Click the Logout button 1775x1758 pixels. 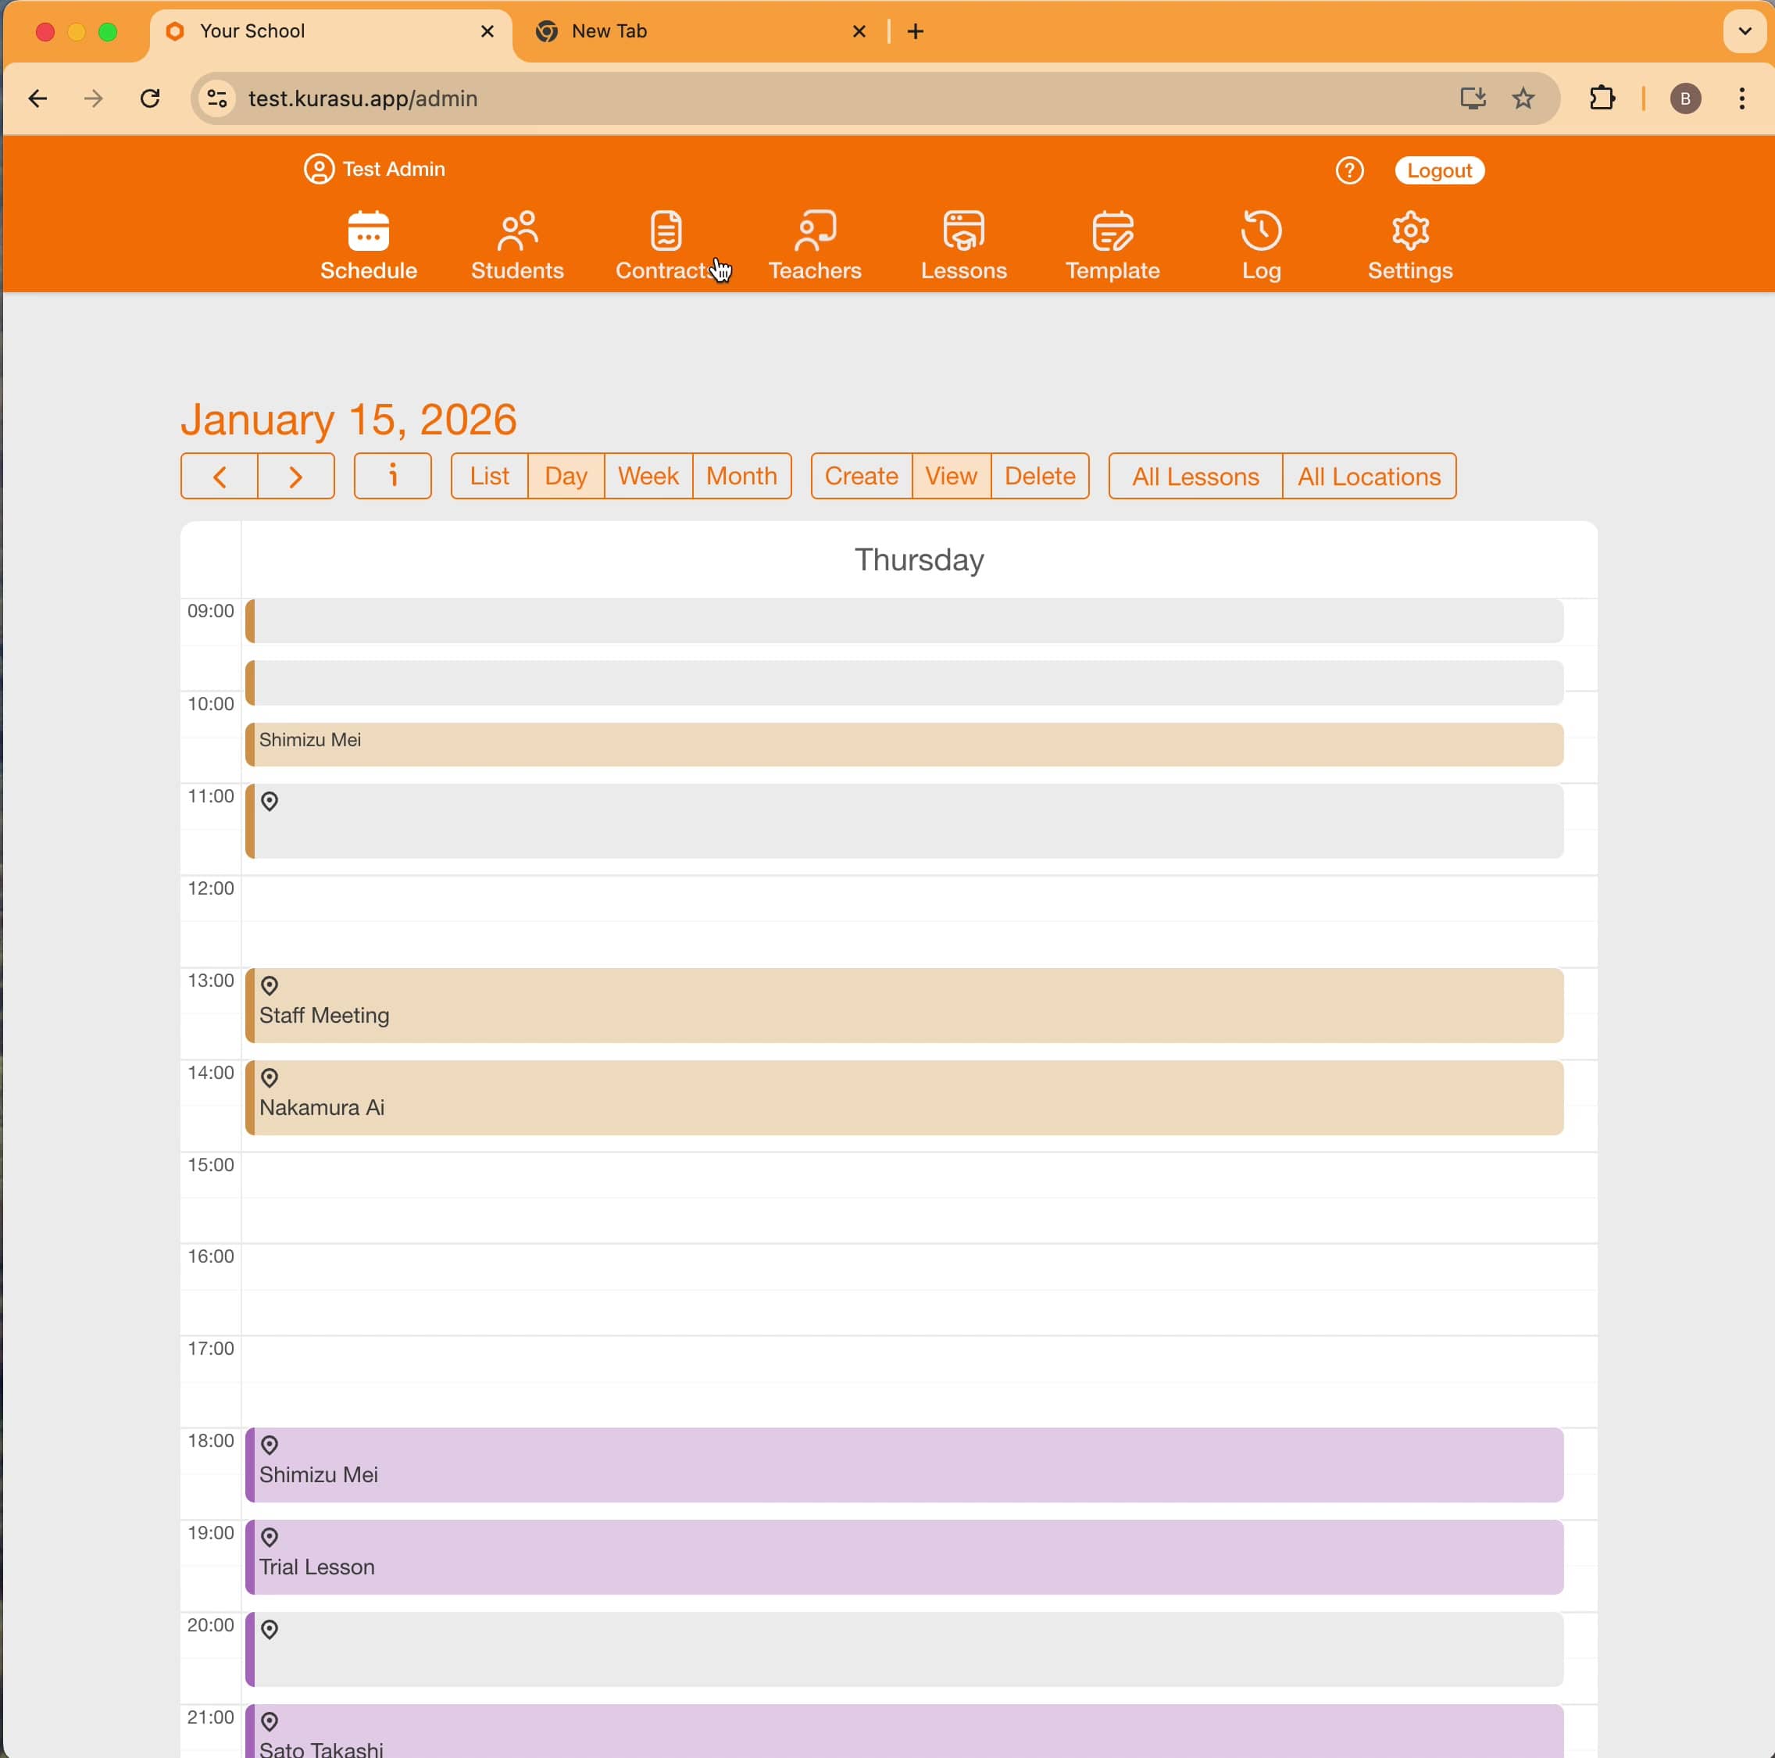click(1439, 171)
